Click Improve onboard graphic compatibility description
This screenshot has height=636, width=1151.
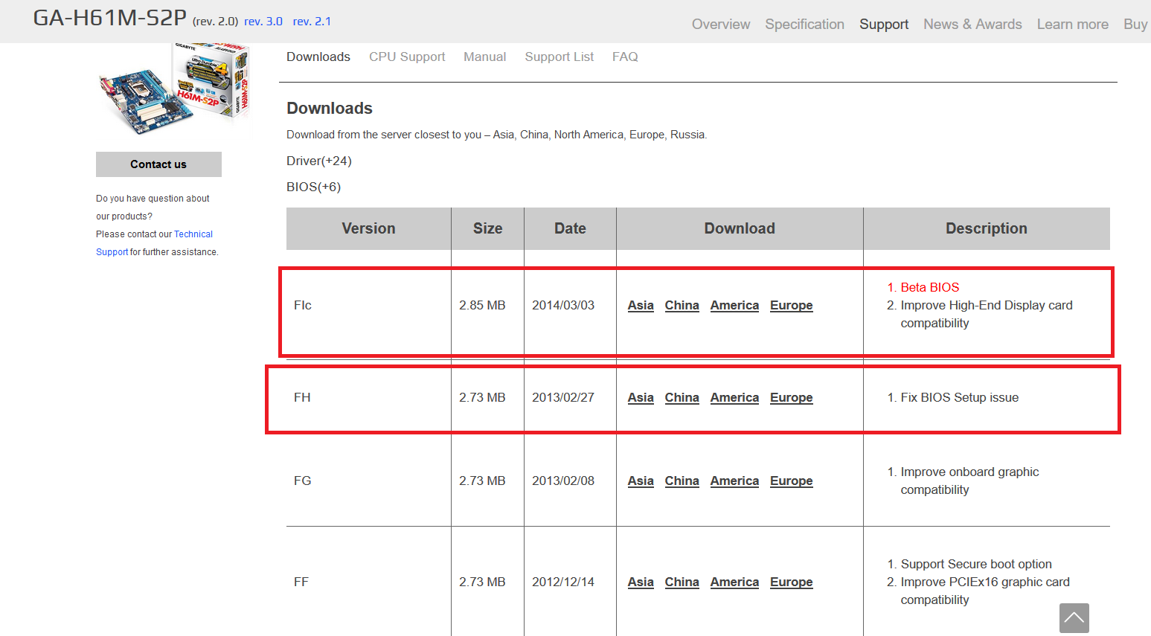click(x=969, y=481)
